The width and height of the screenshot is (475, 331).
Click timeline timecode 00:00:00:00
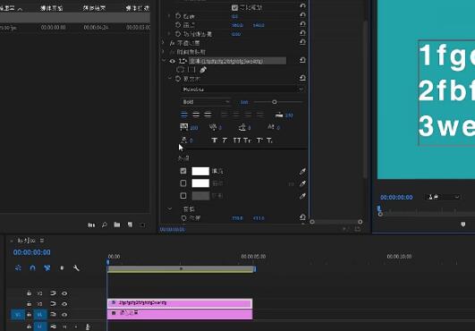tap(32, 252)
